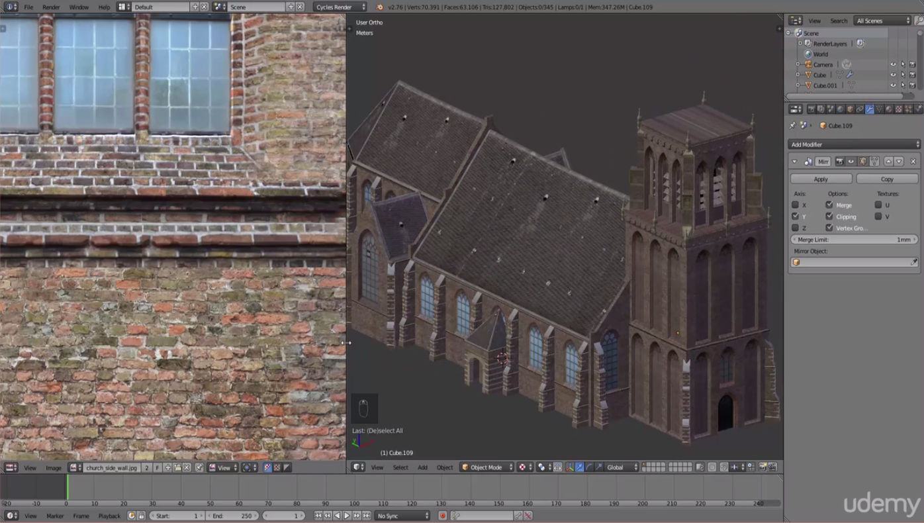Toggle the 3D manipulator widget icon

[x=569, y=467]
